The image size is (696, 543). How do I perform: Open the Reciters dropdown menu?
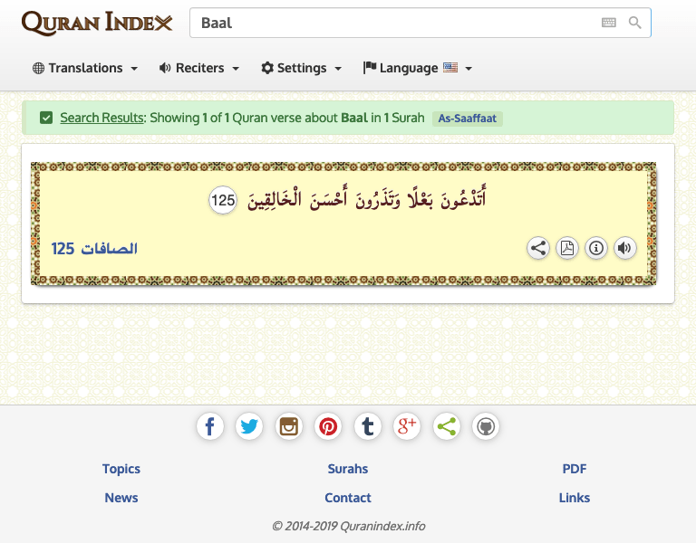(199, 68)
